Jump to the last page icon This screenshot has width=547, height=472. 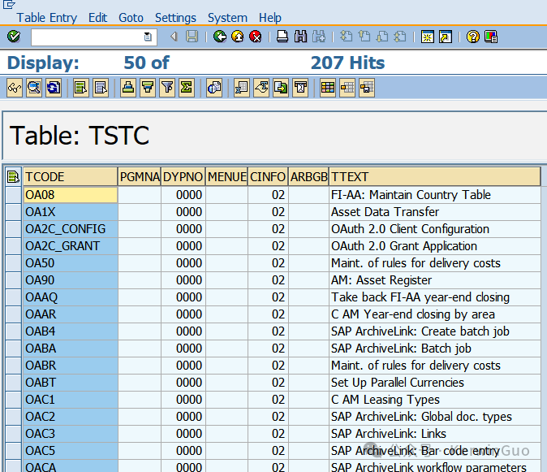400,37
